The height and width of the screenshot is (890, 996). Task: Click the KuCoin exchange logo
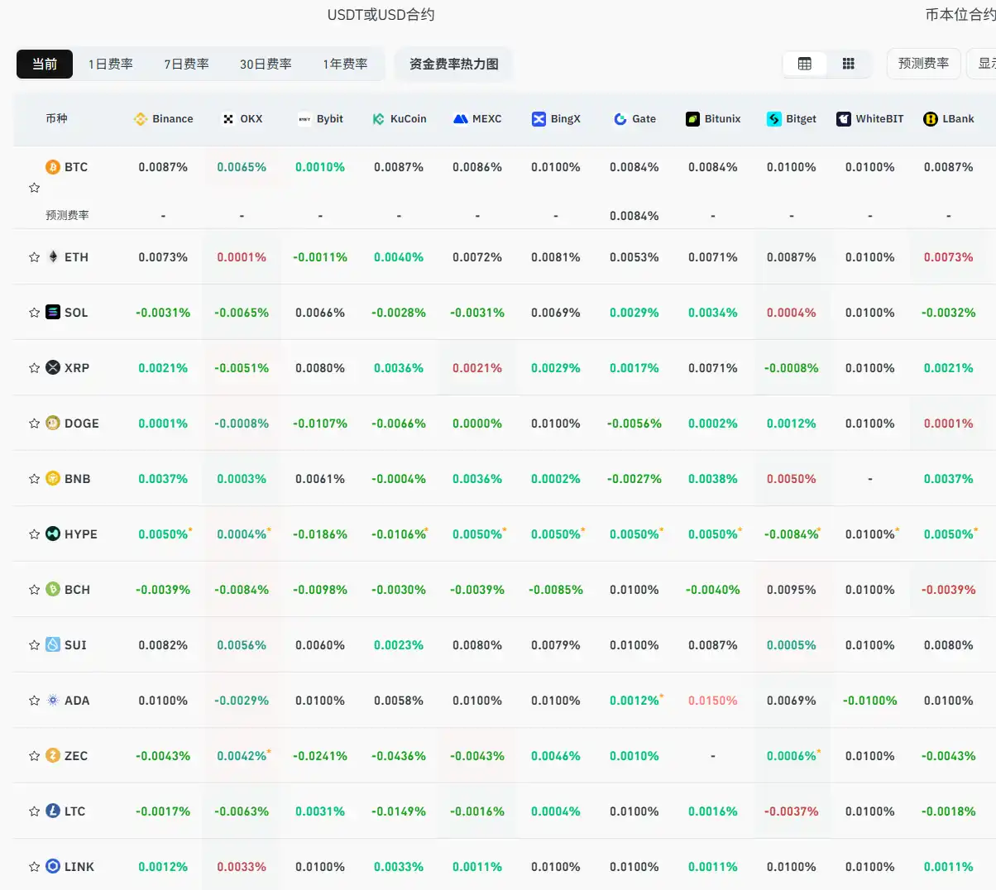[378, 118]
